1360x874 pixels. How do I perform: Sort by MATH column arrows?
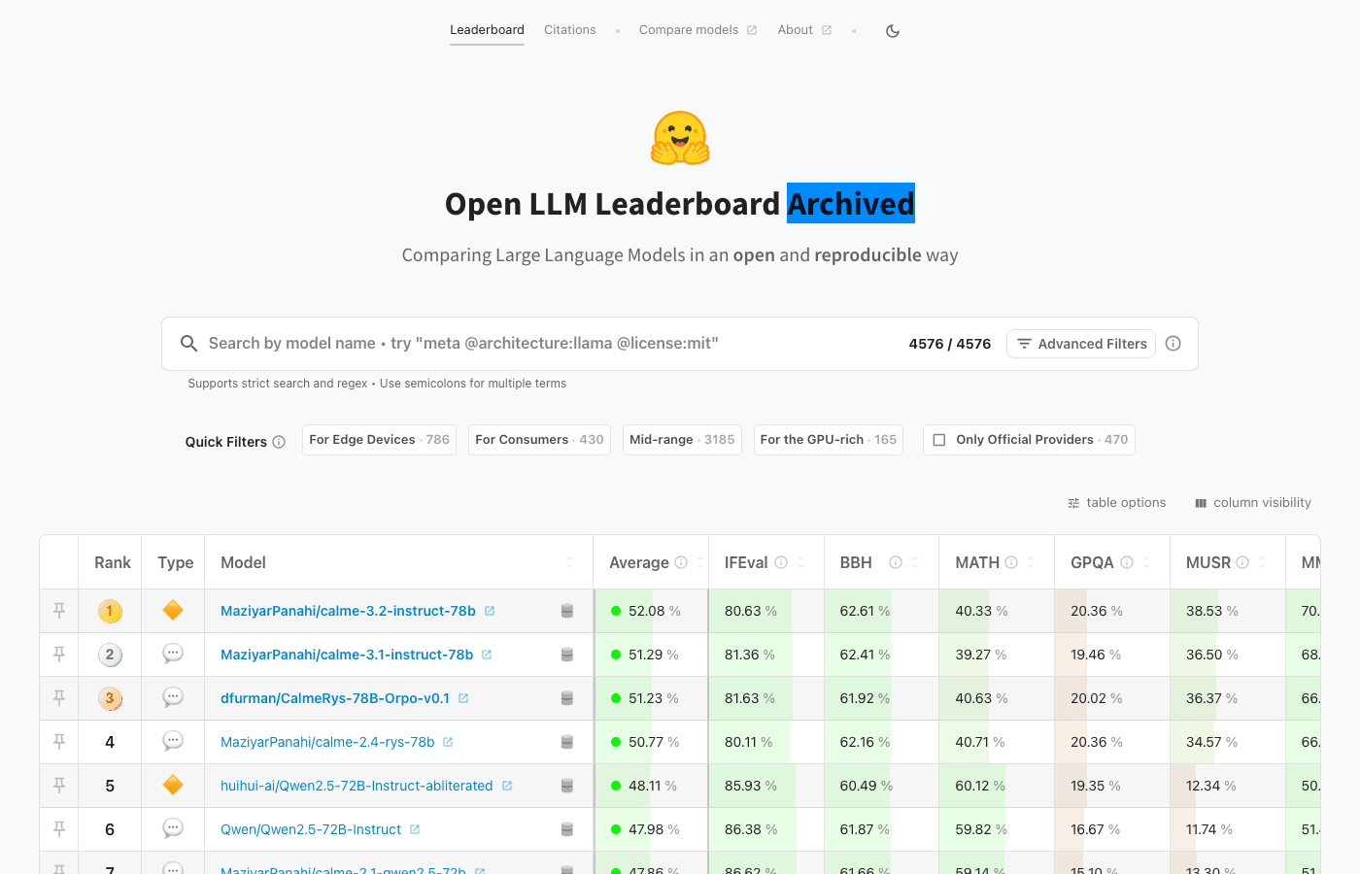1031,562
